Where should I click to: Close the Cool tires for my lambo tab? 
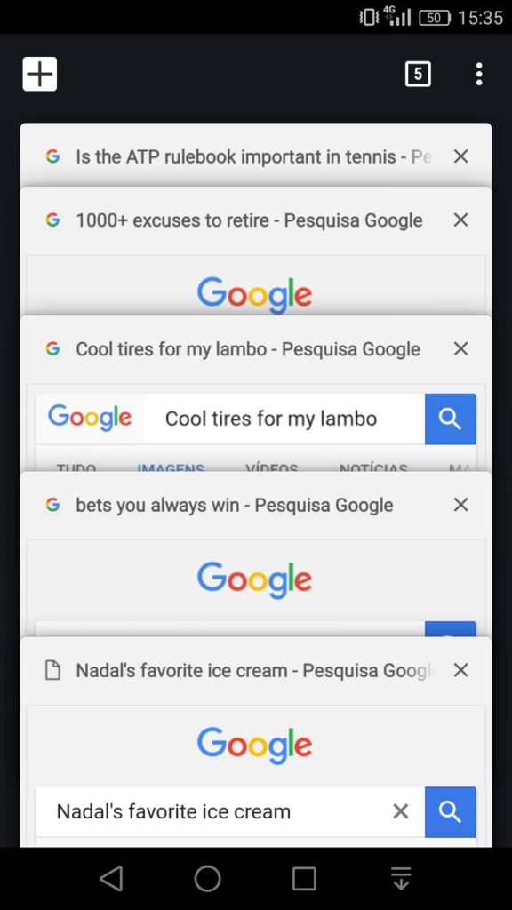point(461,348)
